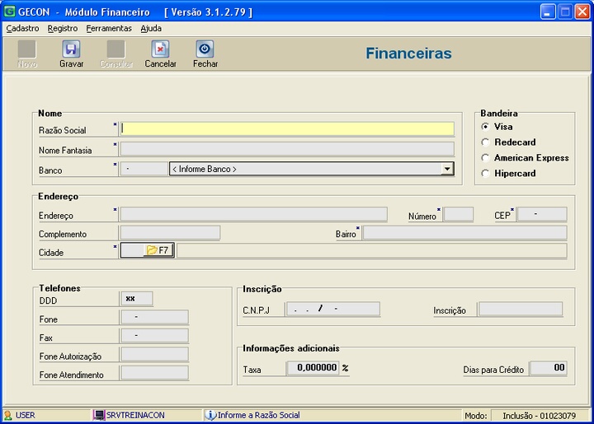The image size is (594, 424).
Task: Click the CEP input field
Action: tap(542, 214)
